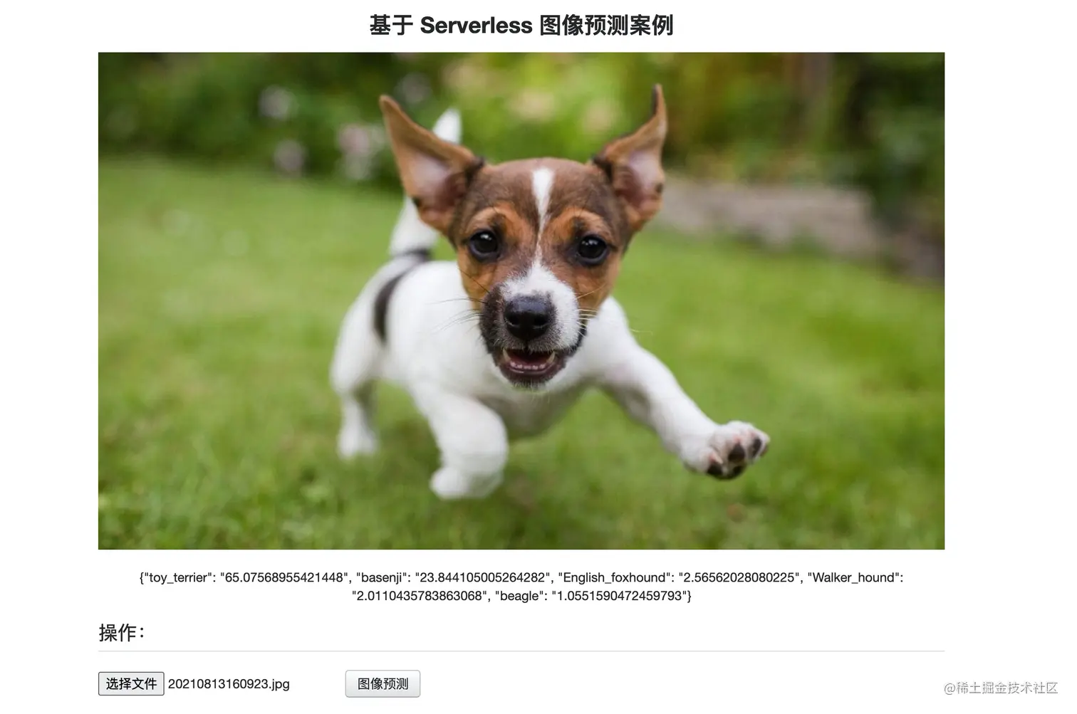Select the filename 20210813160923.jpg text

pos(229,684)
